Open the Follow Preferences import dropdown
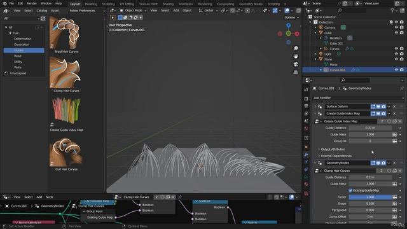Viewport: 407px width, 229px height. click(87, 11)
